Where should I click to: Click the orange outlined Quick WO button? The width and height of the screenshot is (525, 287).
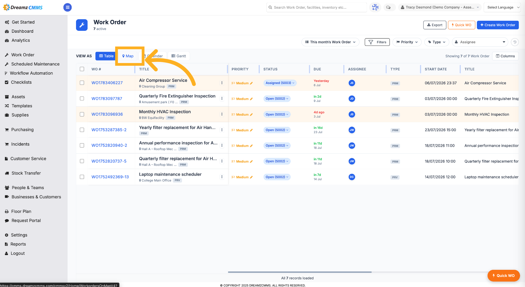coord(462,25)
